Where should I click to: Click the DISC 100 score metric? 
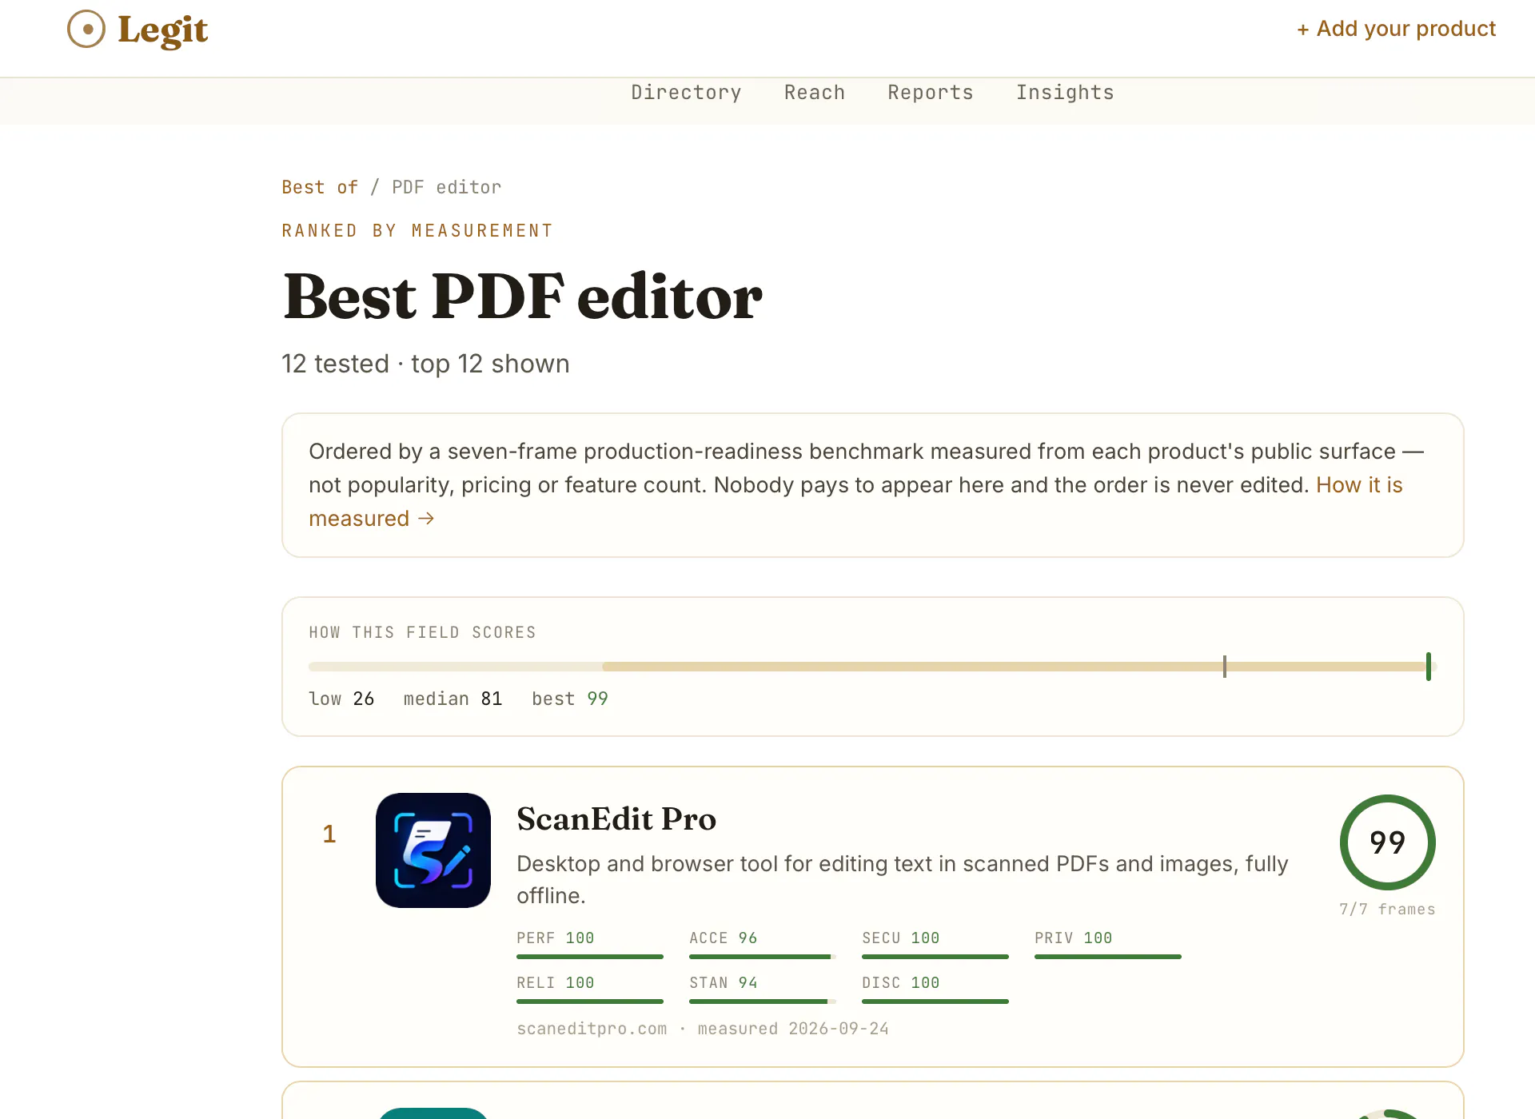pyautogui.click(x=935, y=990)
